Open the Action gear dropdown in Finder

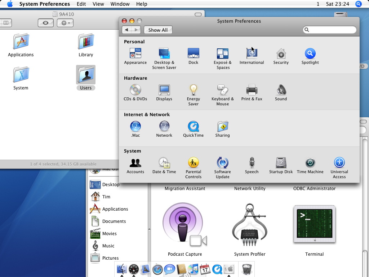65,23
